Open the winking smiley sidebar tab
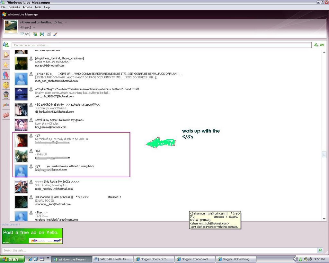The width and height of the screenshot is (329, 263). pos(6,85)
